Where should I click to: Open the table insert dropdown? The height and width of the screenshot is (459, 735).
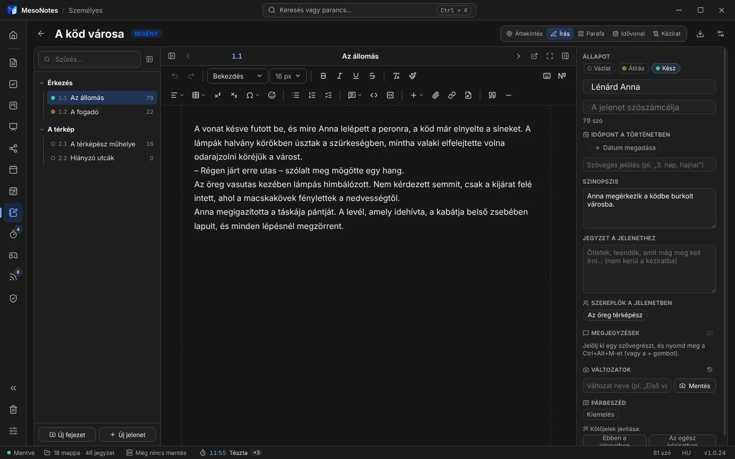coord(199,95)
